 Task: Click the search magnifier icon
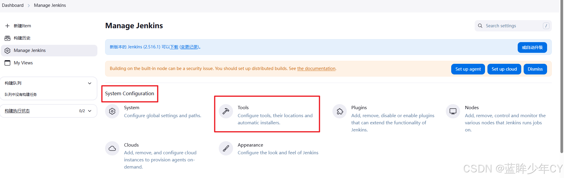[480, 26]
